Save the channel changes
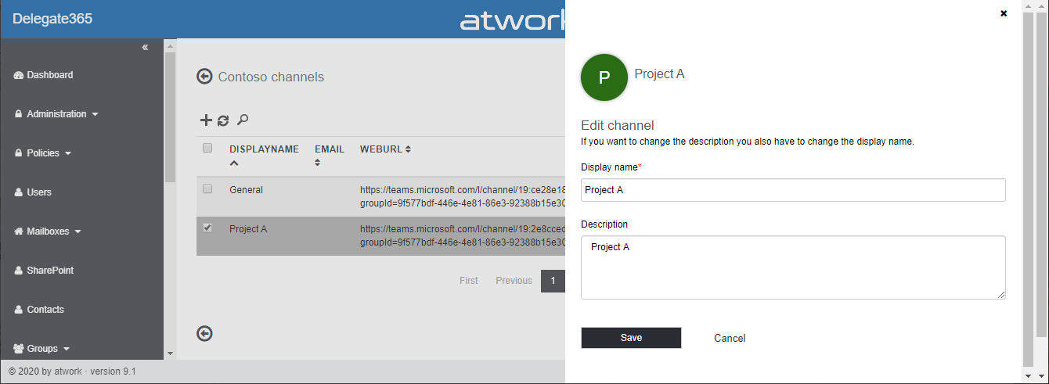 click(631, 338)
